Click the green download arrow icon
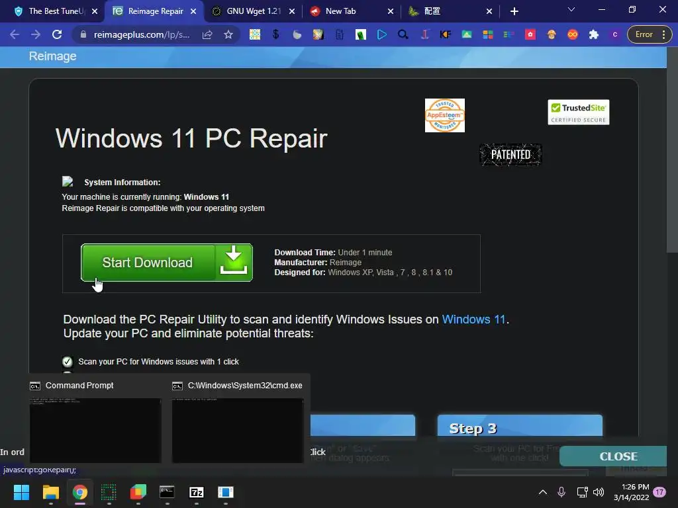678x508 pixels. pos(234,262)
